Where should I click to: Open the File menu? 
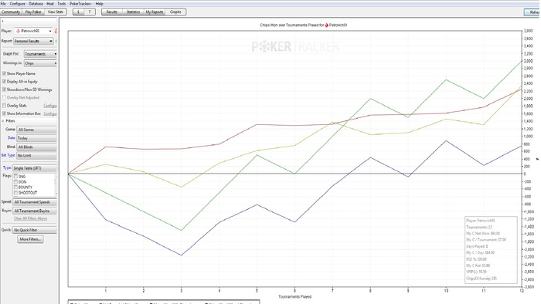click(x=3, y=4)
